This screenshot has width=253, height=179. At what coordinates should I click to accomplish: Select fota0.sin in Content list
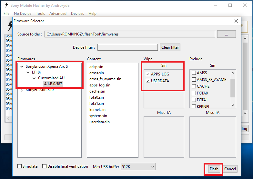pyautogui.click(x=96, y=97)
